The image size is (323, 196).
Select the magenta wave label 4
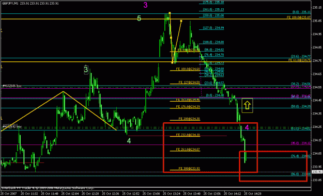(x=247, y=127)
